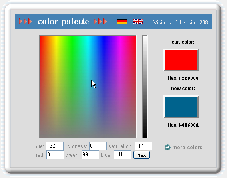Image resolution: width=227 pixels, height=178 pixels.
Task: Focus the saturation input field
Action: pyautogui.click(x=143, y=146)
